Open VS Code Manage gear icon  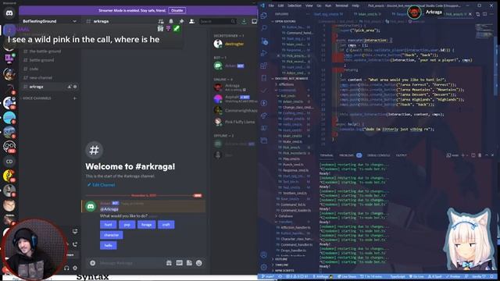264,267
